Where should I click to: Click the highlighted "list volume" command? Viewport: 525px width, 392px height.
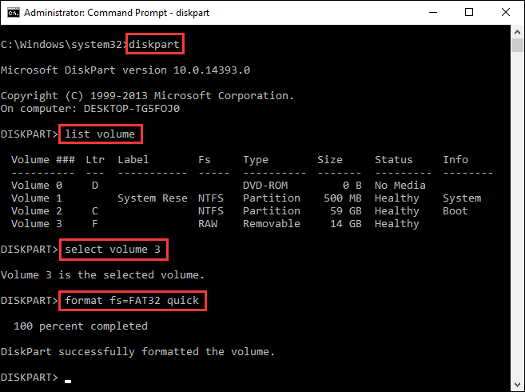[x=100, y=133]
